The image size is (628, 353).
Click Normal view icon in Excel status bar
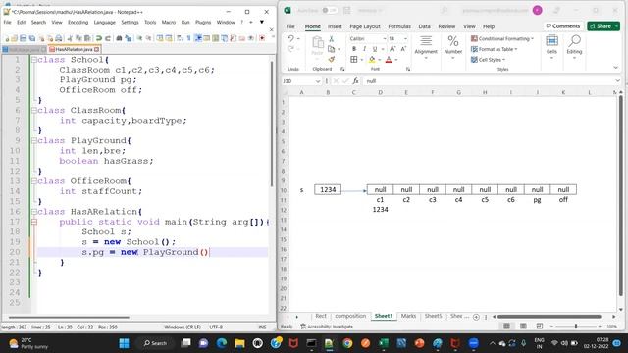[506, 327]
